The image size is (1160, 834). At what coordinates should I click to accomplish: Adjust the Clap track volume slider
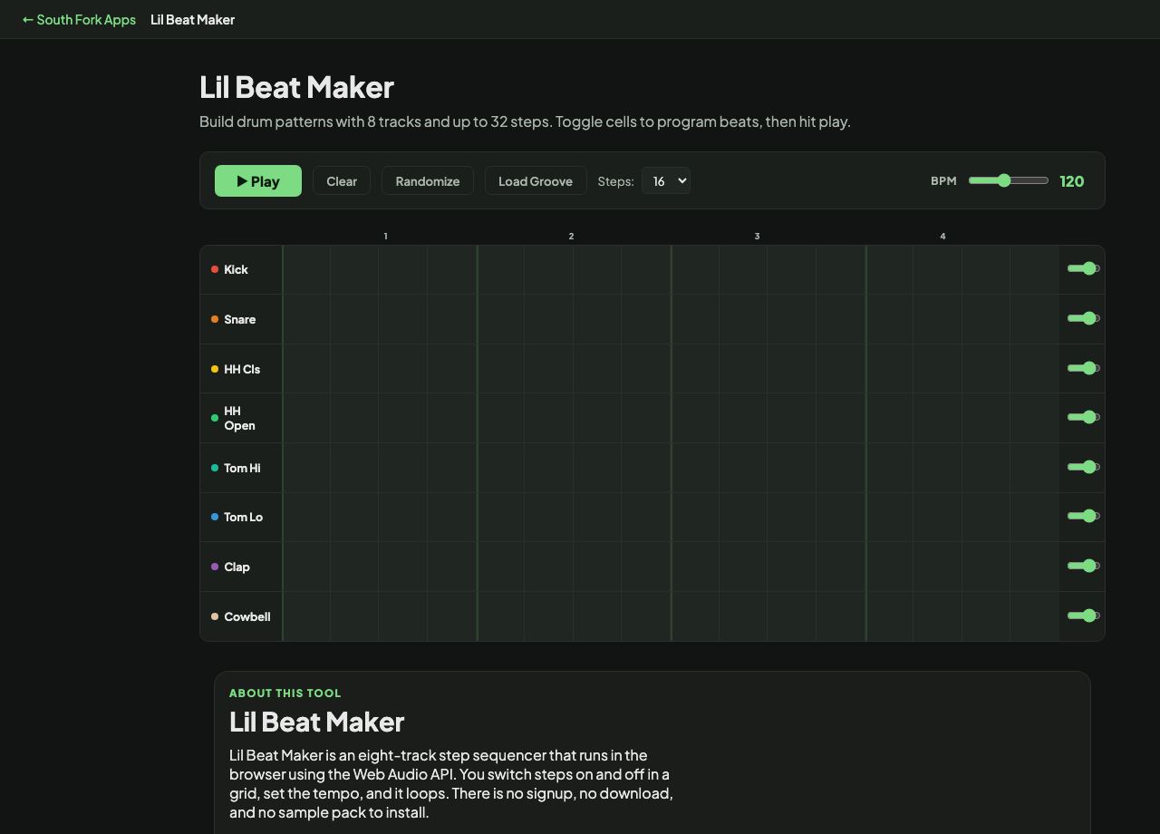coord(1084,566)
